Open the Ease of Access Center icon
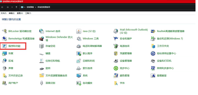The image size is (198, 95). 153,53
